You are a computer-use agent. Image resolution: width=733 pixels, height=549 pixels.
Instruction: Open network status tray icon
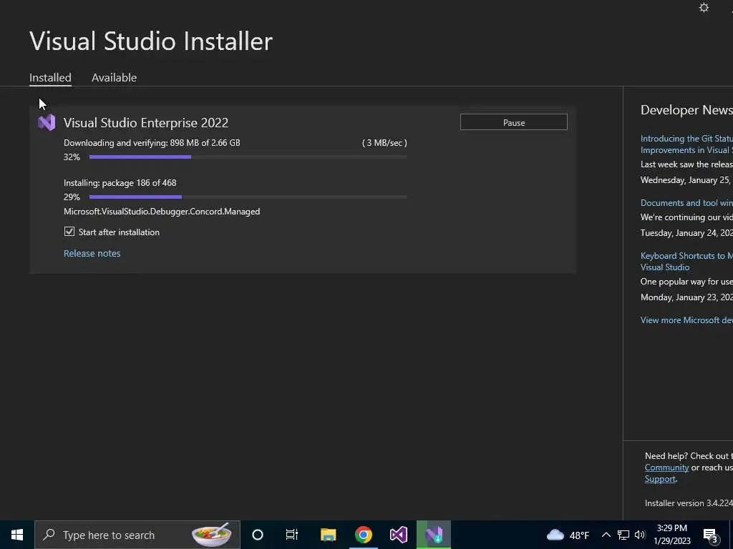click(x=623, y=535)
